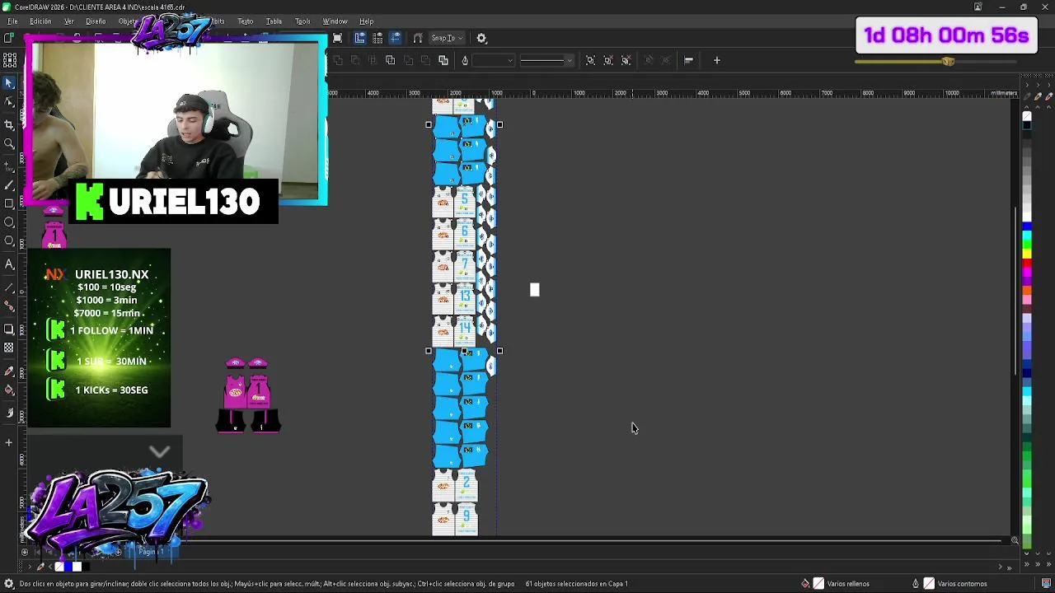Open the Tools menu

pos(302,21)
